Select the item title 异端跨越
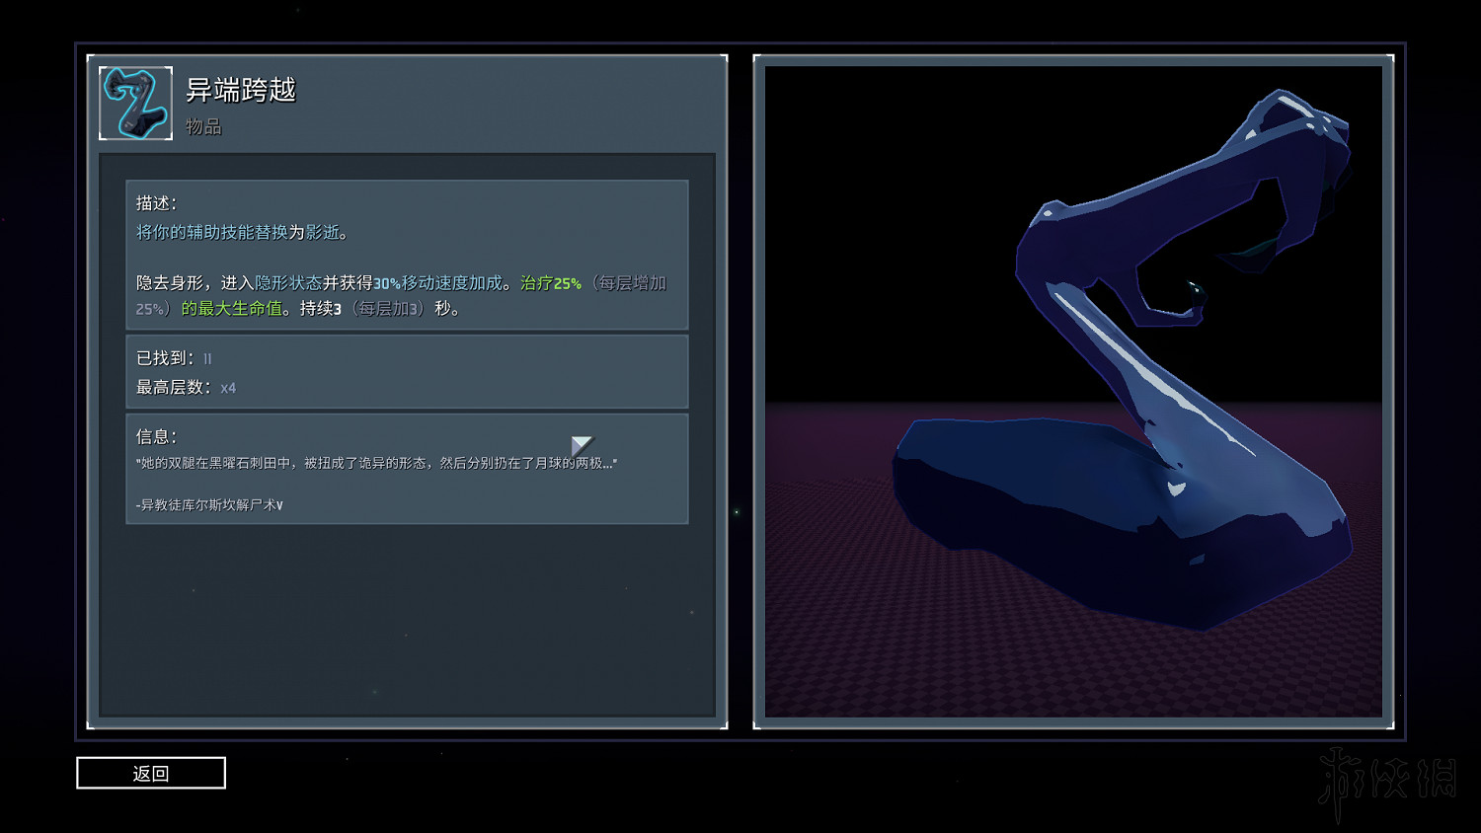 (241, 91)
